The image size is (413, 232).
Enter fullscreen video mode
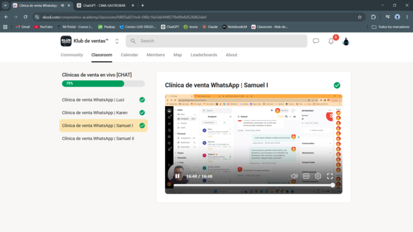[x=330, y=176]
